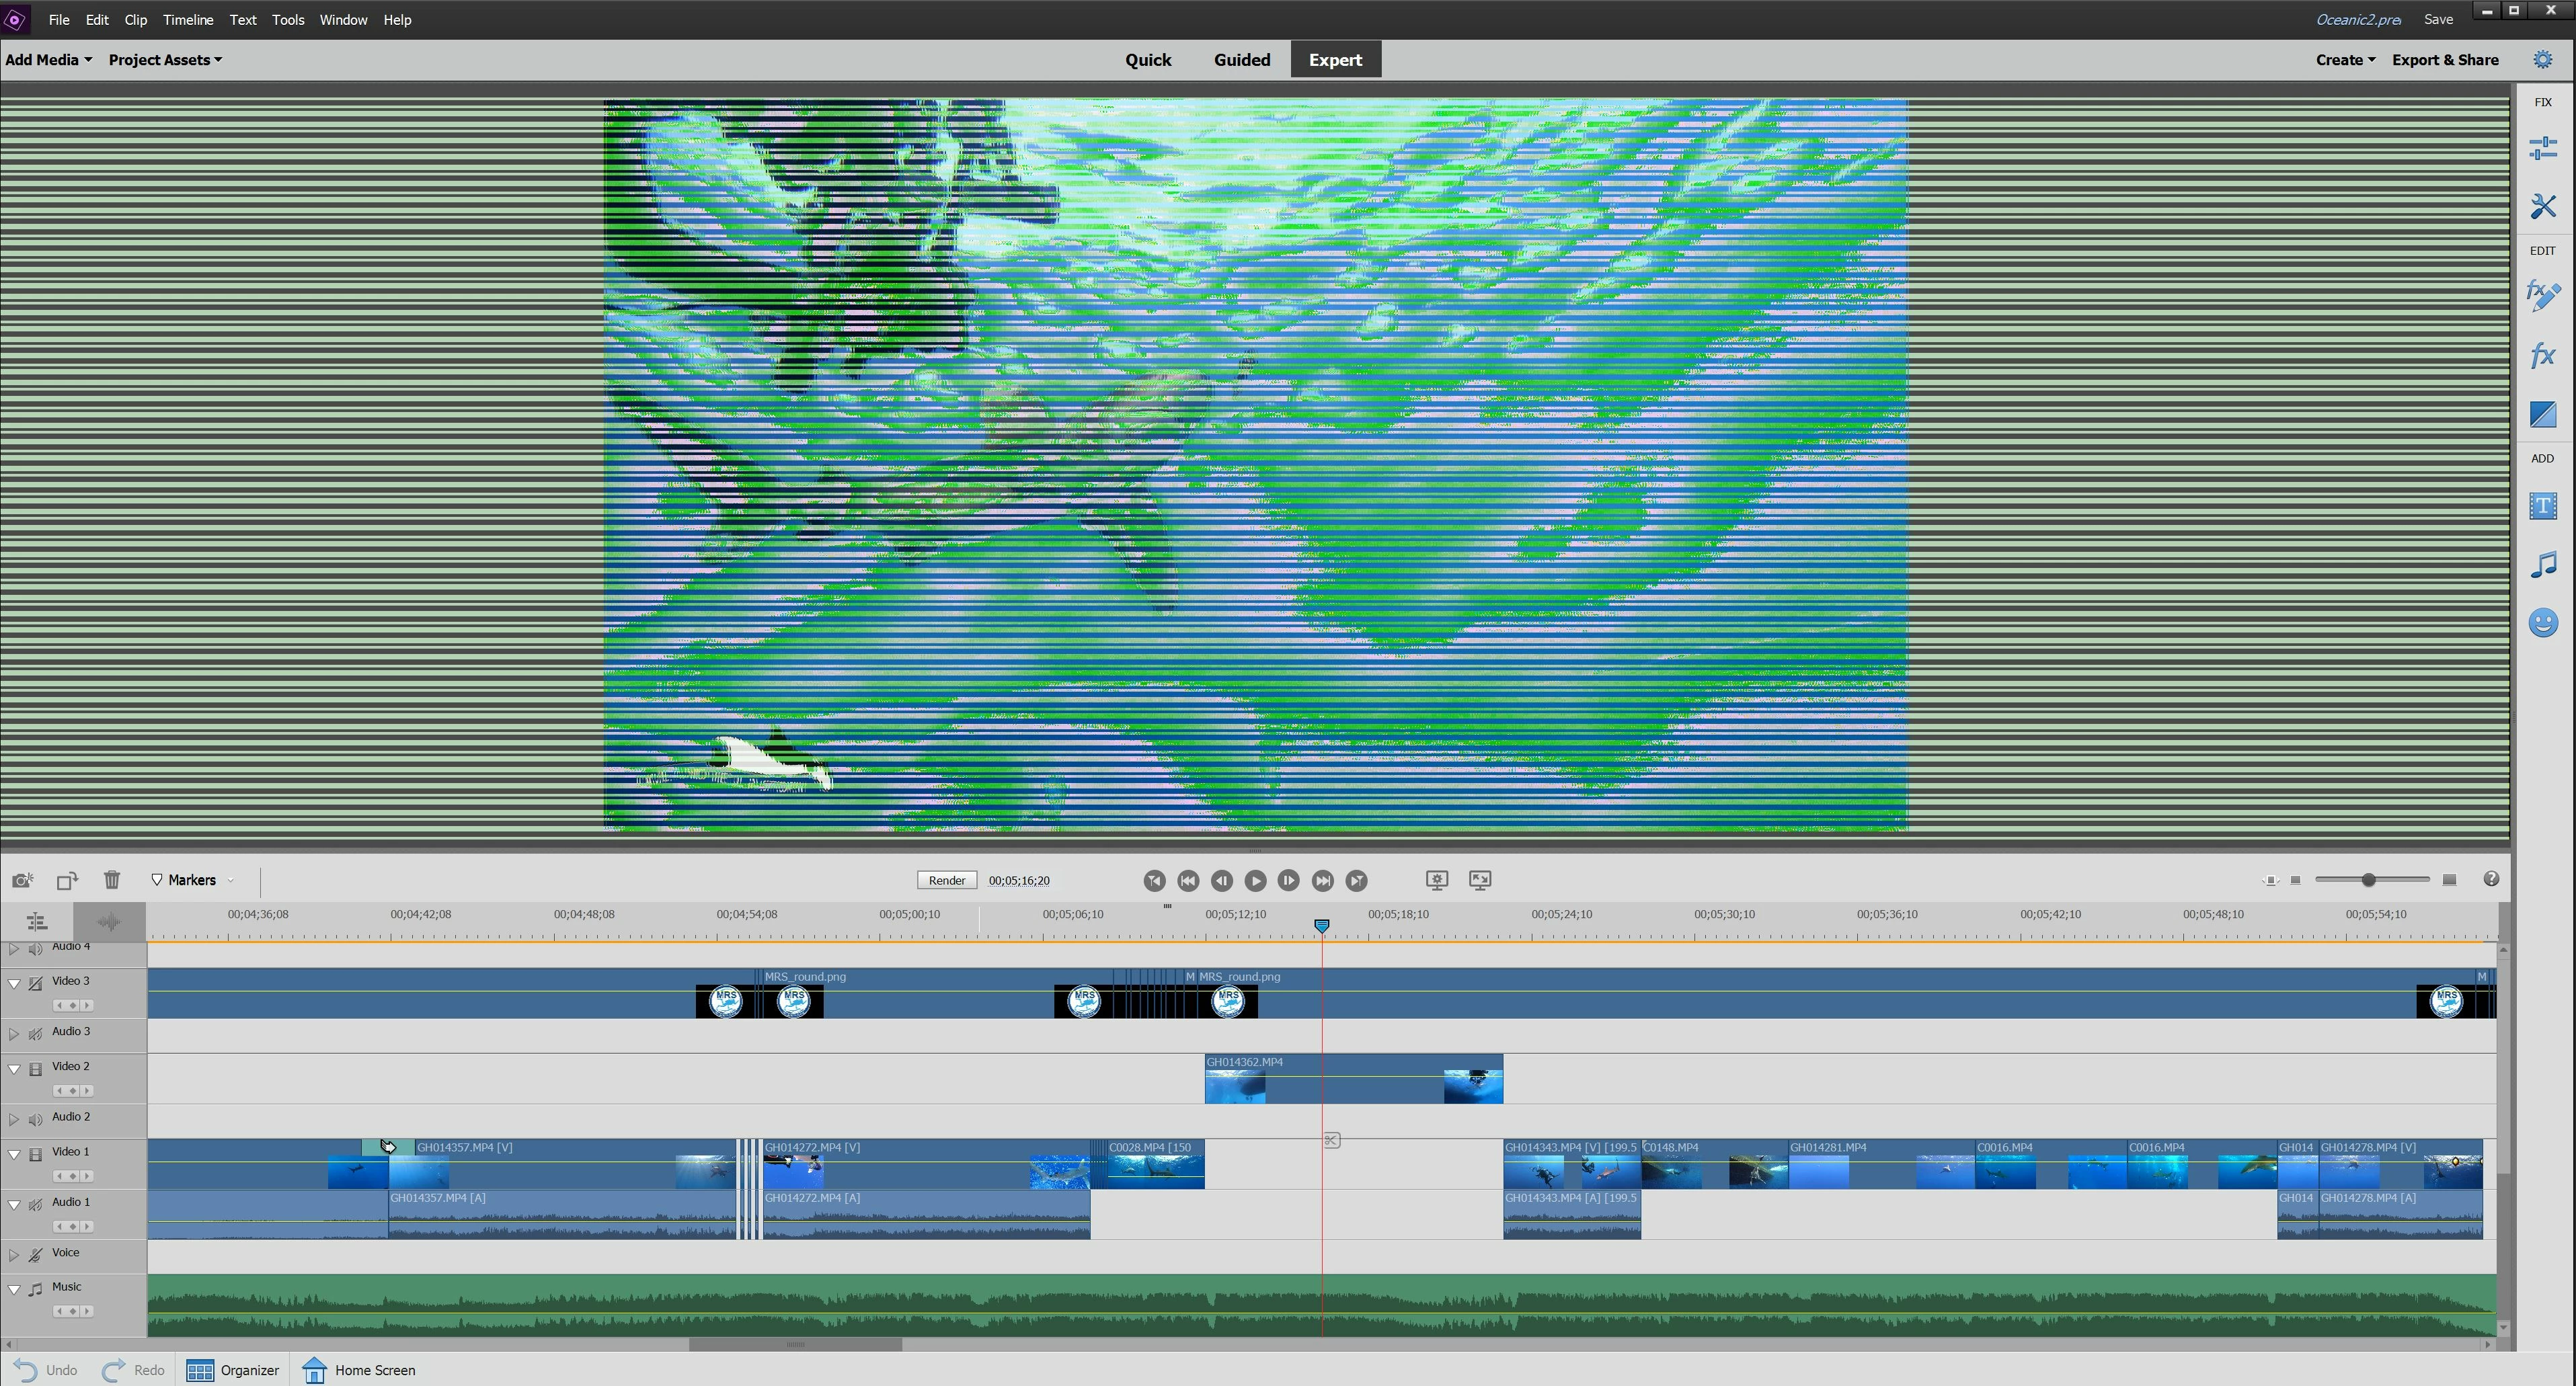Expand the Audio 3 track
2576x1386 pixels.
[14, 1033]
